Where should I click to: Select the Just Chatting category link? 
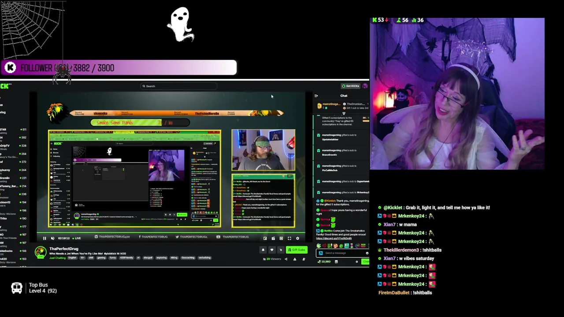click(57, 258)
